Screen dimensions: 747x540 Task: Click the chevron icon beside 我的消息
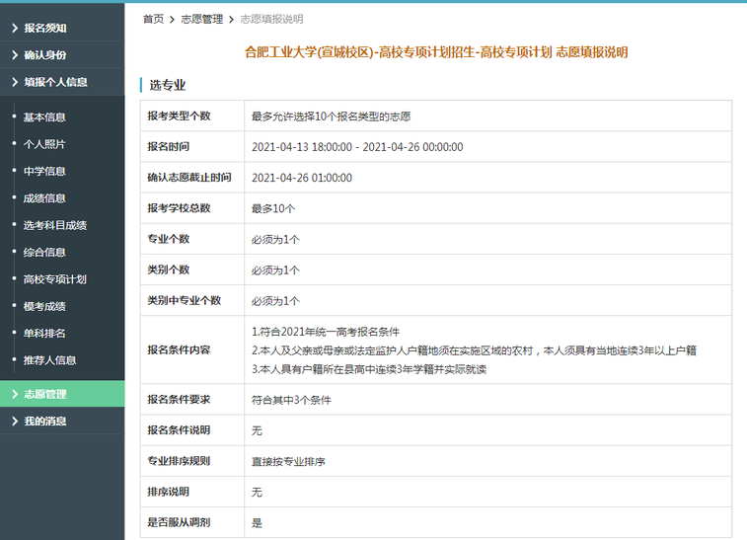(14, 422)
